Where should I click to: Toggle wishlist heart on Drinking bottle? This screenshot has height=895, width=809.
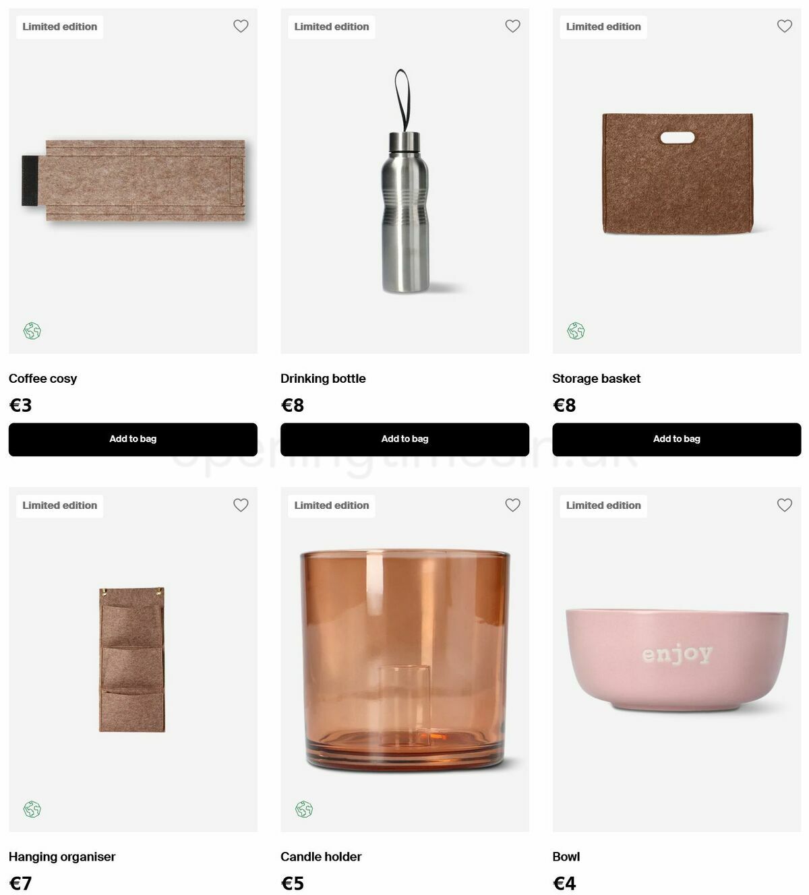(512, 26)
